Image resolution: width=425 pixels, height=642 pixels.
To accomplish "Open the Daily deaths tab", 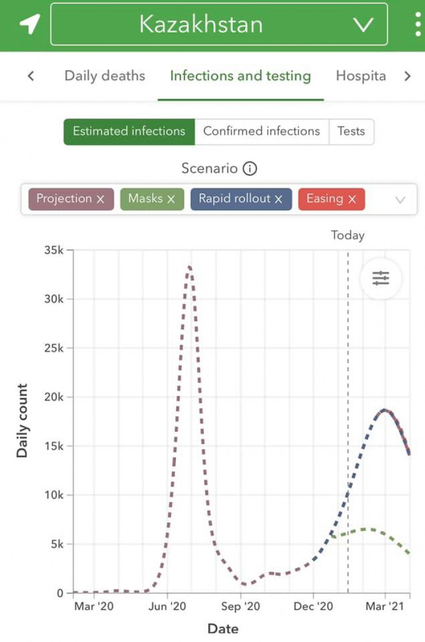I will coord(105,76).
